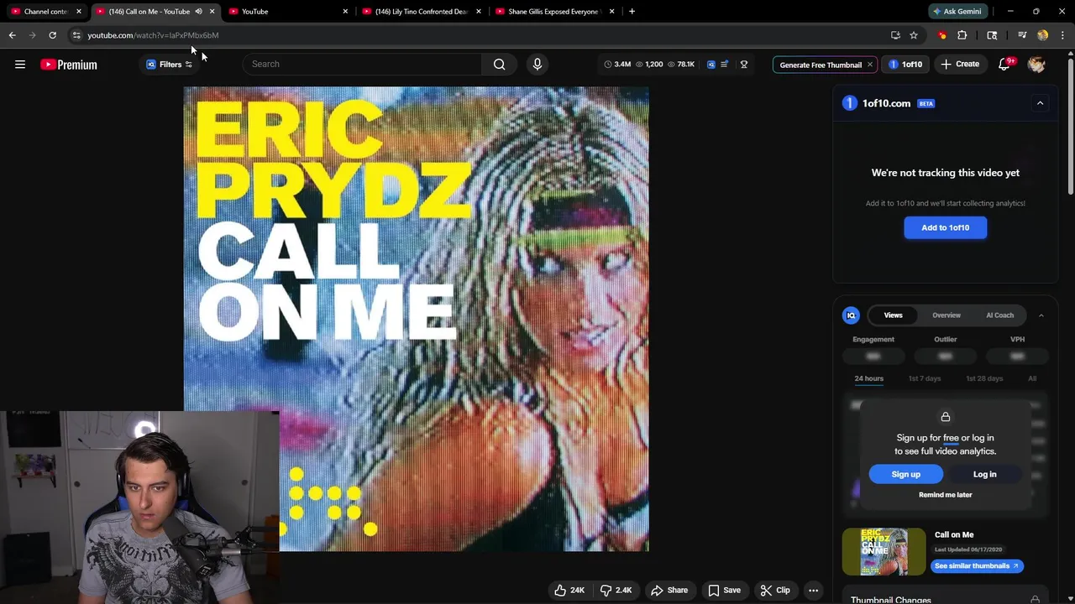The width and height of the screenshot is (1075, 604).
Task: Open the IQ Filters button
Action: tap(169, 65)
